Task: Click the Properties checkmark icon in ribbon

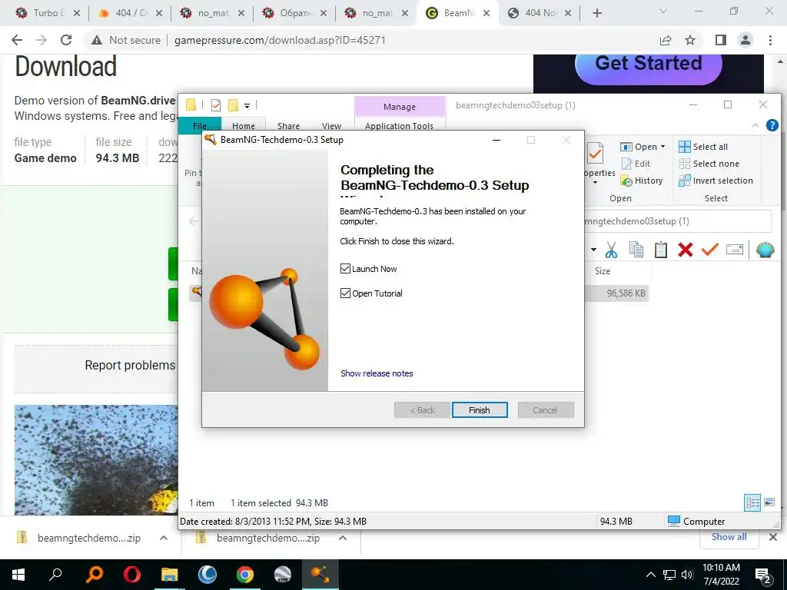Action: pos(596,153)
